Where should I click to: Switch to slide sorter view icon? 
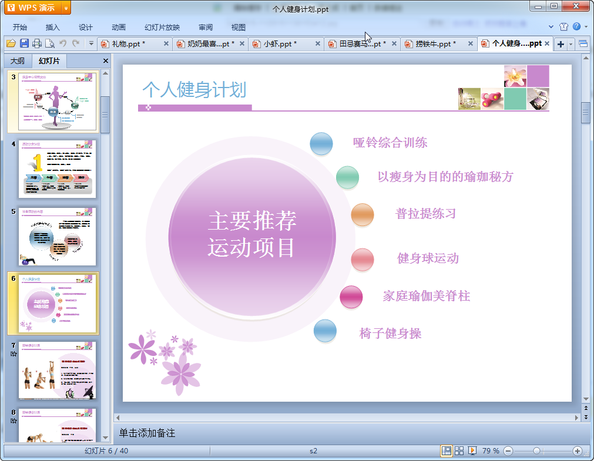pos(459,451)
